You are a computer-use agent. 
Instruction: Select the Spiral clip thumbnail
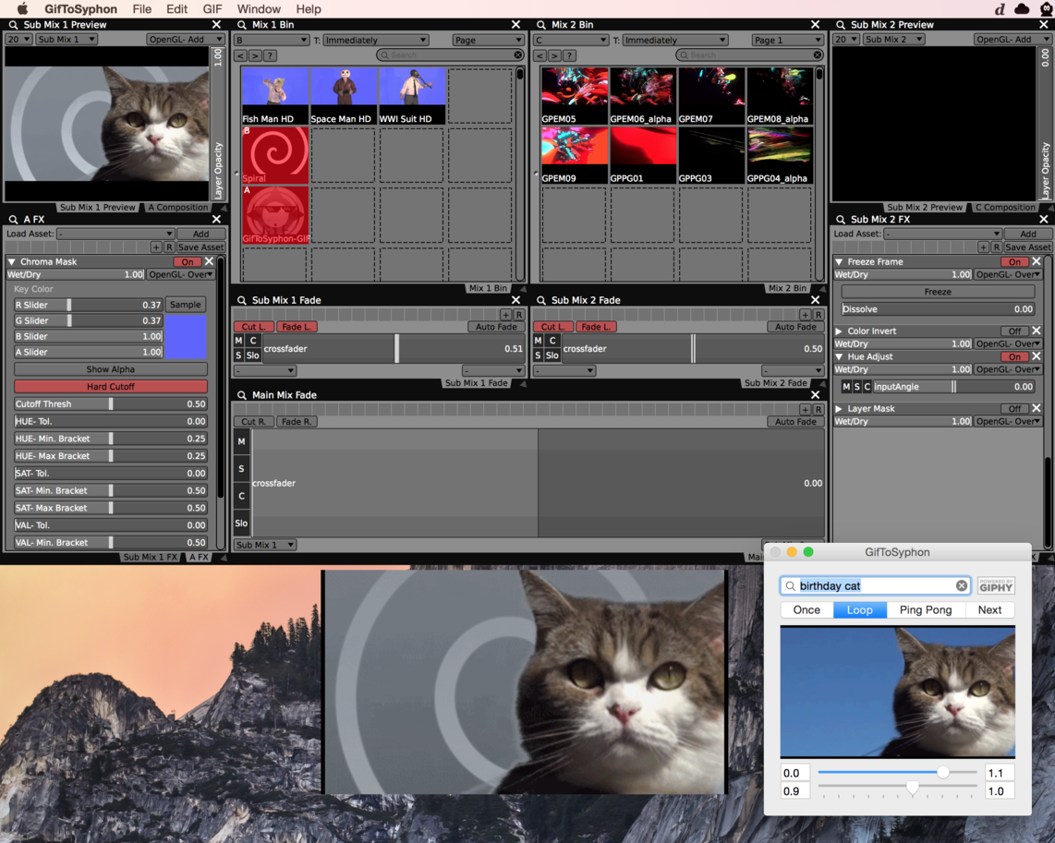pyautogui.click(x=275, y=154)
